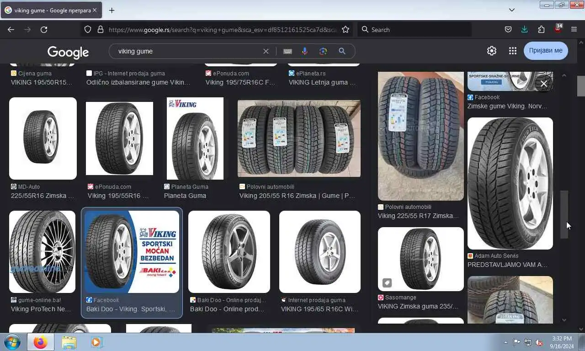Open gume-online.ba Viking ProTech thumbnail
Screen dimensions: 585x351
[x=42, y=252]
